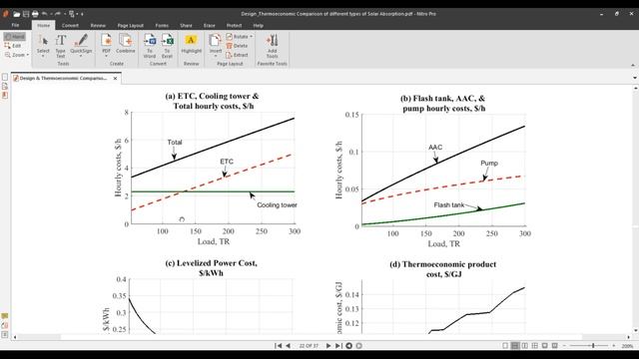Click the zoom out minus button
Screen dimensions: 639x359
(x=564, y=346)
